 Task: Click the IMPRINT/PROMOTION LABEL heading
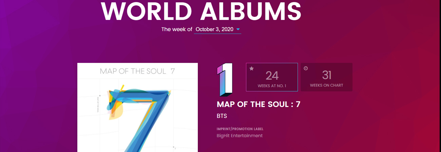pyautogui.click(x=240, y=129)
